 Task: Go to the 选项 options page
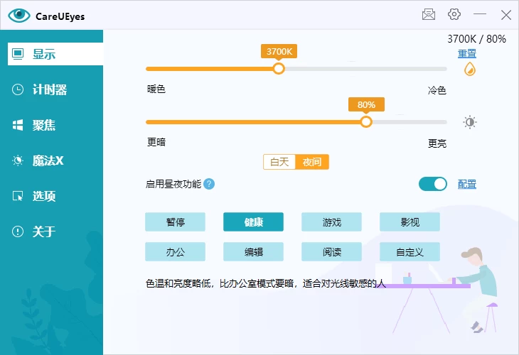pyautogui.click(x=44, y=196)
